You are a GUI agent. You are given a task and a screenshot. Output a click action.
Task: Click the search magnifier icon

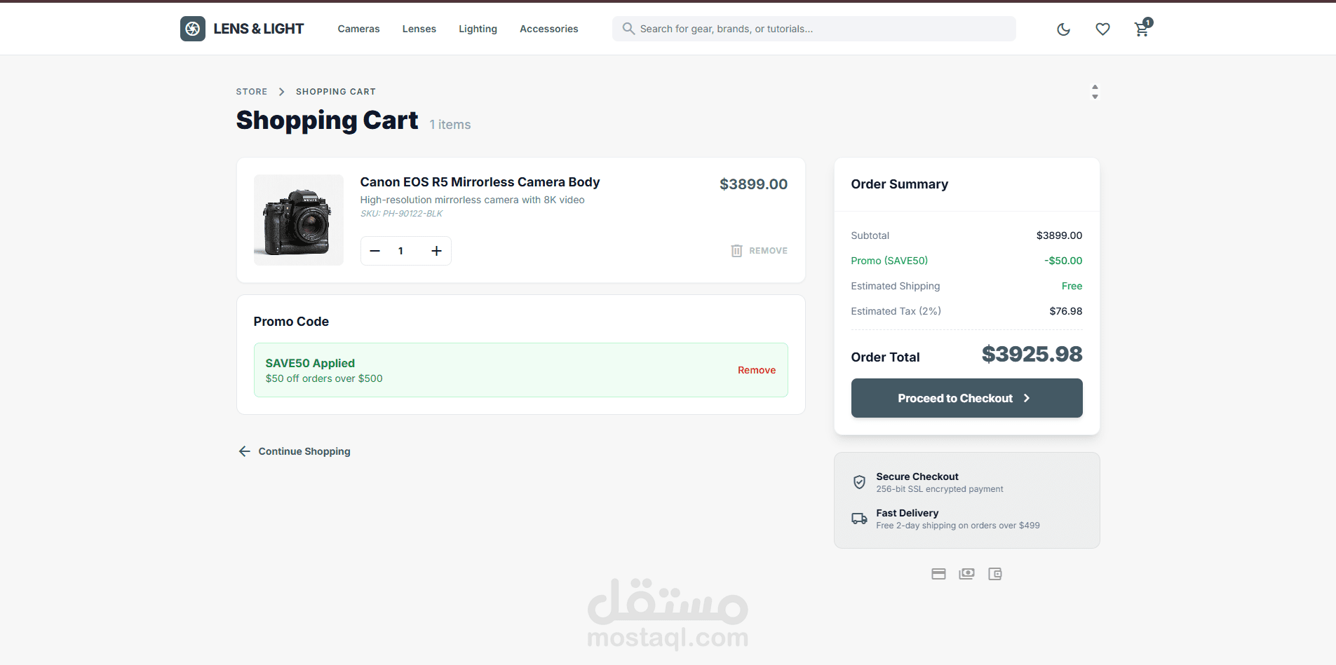628,29
